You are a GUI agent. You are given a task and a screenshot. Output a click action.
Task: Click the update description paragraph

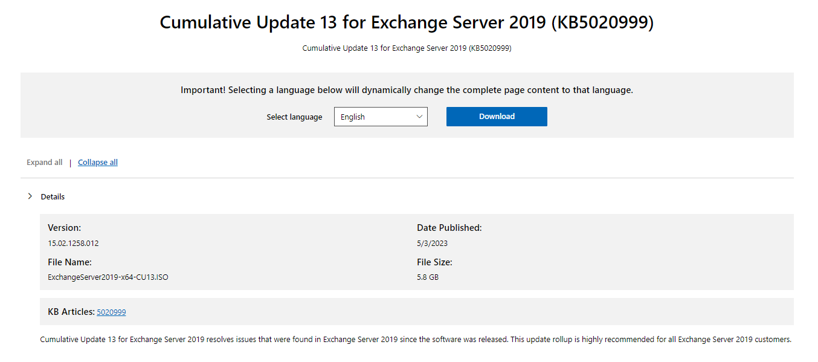(x=416, y=340)
